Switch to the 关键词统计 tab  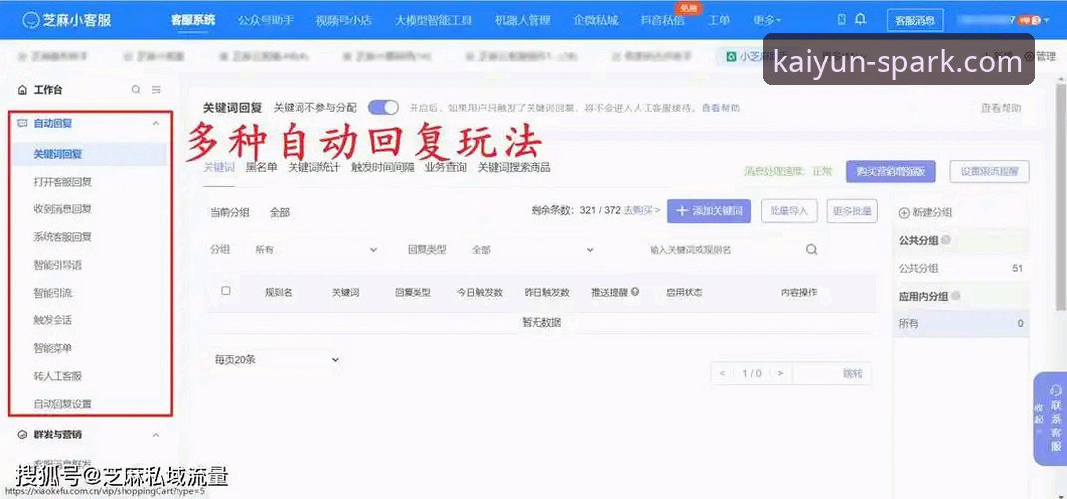313,167
